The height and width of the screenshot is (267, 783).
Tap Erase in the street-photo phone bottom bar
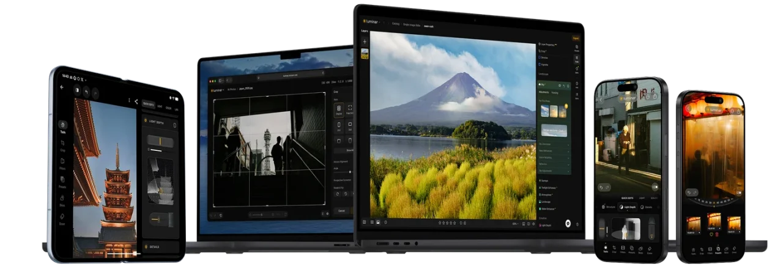(x=650, y=249)
